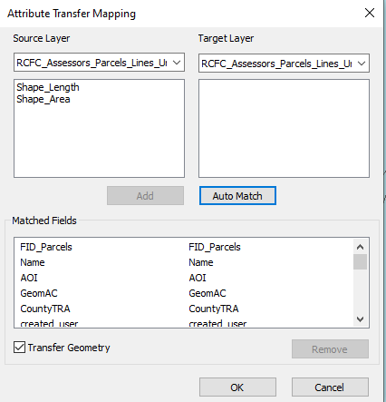Viewport: 386px width, 402px height.
Task: Click the Matched Fields scrollbar thumb
Action: coord(360,261)
